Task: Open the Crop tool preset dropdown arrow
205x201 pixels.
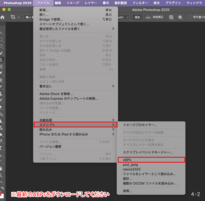Action: pyautogui.click(x=19, y=17)
